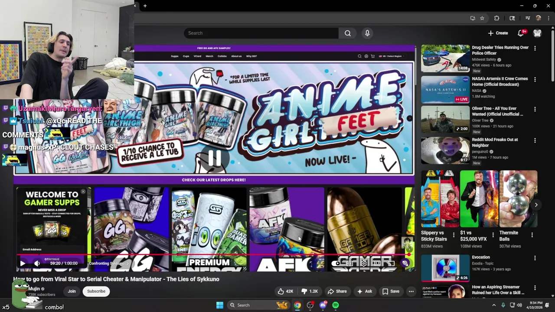555x312 pixels.
Task: Switch to theater mode
Action: [378, 263]
